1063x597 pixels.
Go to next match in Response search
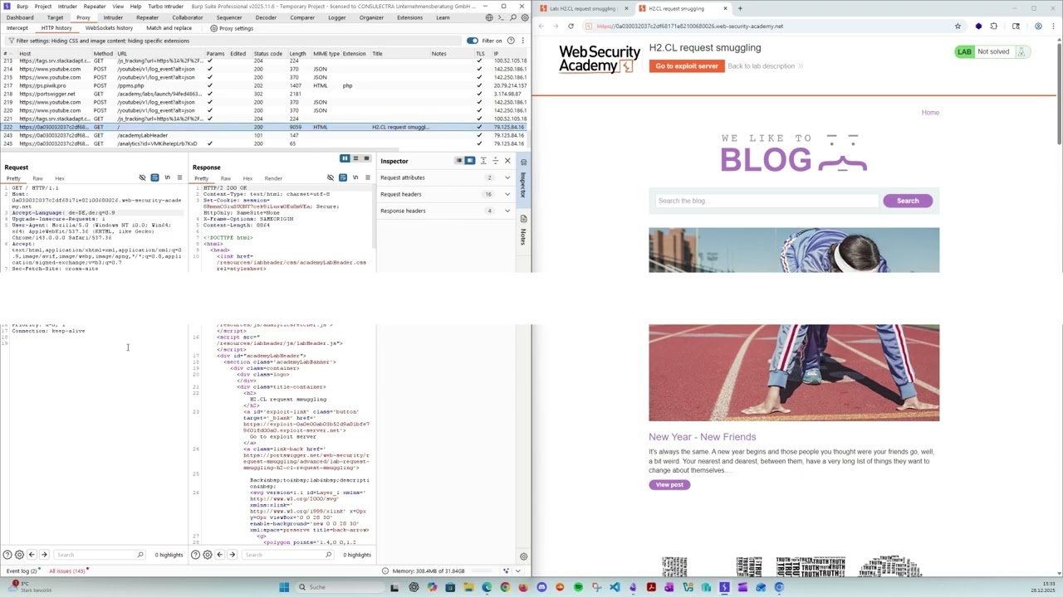coord(232,555)
